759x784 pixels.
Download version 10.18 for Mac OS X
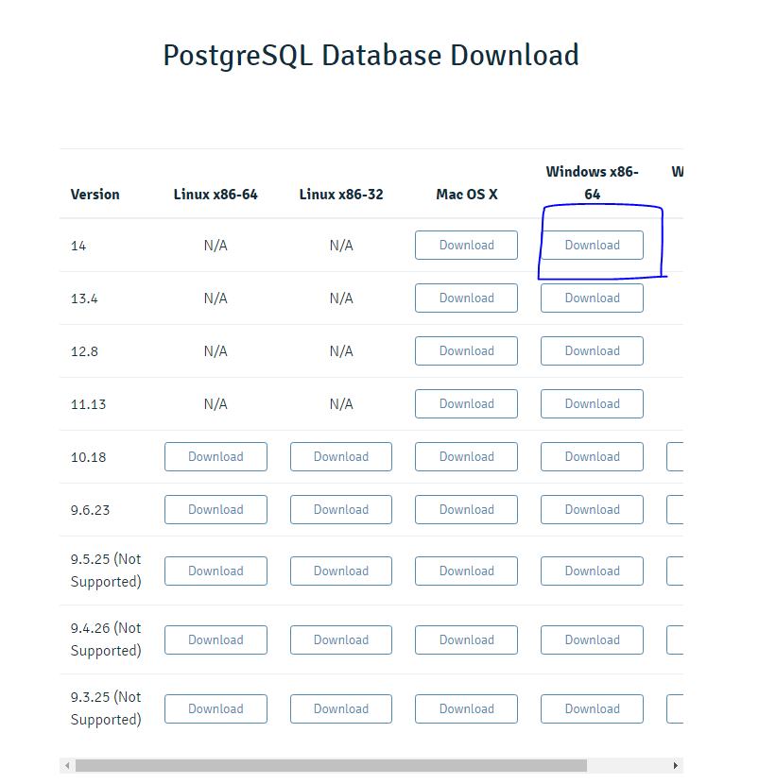(x=466, y=456)
